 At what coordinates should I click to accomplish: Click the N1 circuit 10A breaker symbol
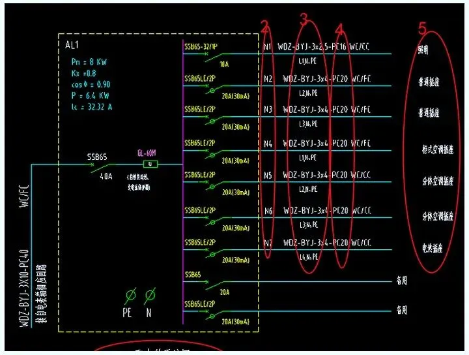click(x=214, y=57)
